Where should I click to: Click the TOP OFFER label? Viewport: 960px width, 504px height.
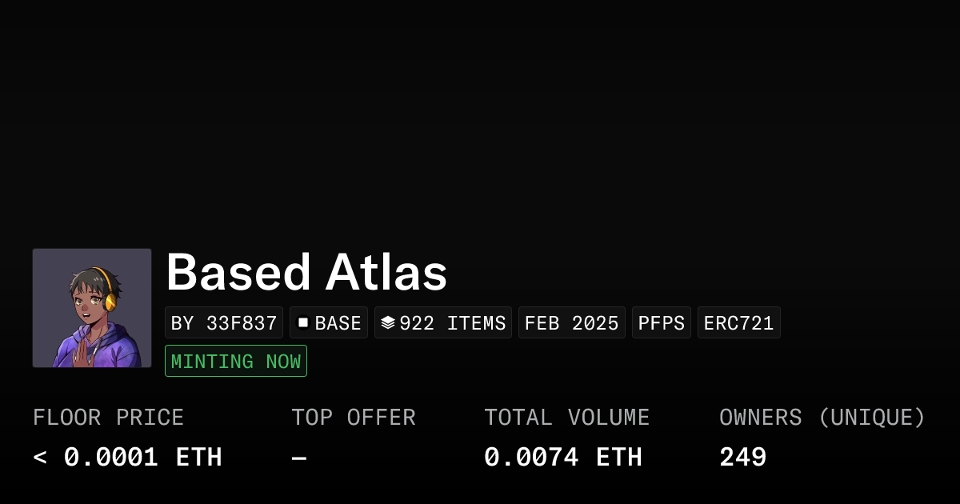pos(354,418)
